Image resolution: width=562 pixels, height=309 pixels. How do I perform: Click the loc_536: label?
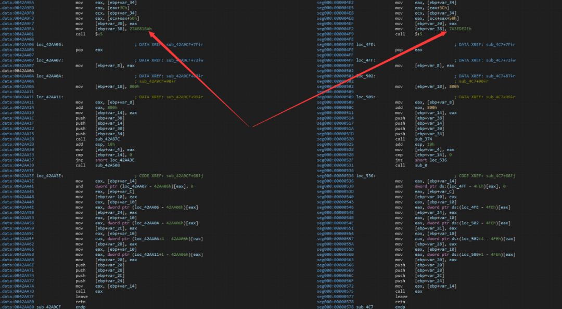coord(366,176)
